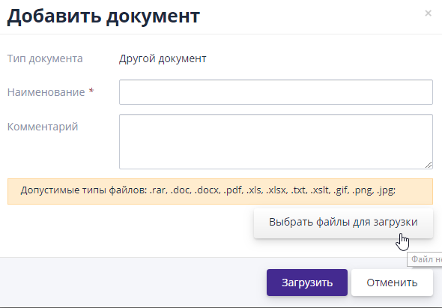Screen dimensions: 442x308
Task: Click the Наименование label
Action: click(46, 92)
